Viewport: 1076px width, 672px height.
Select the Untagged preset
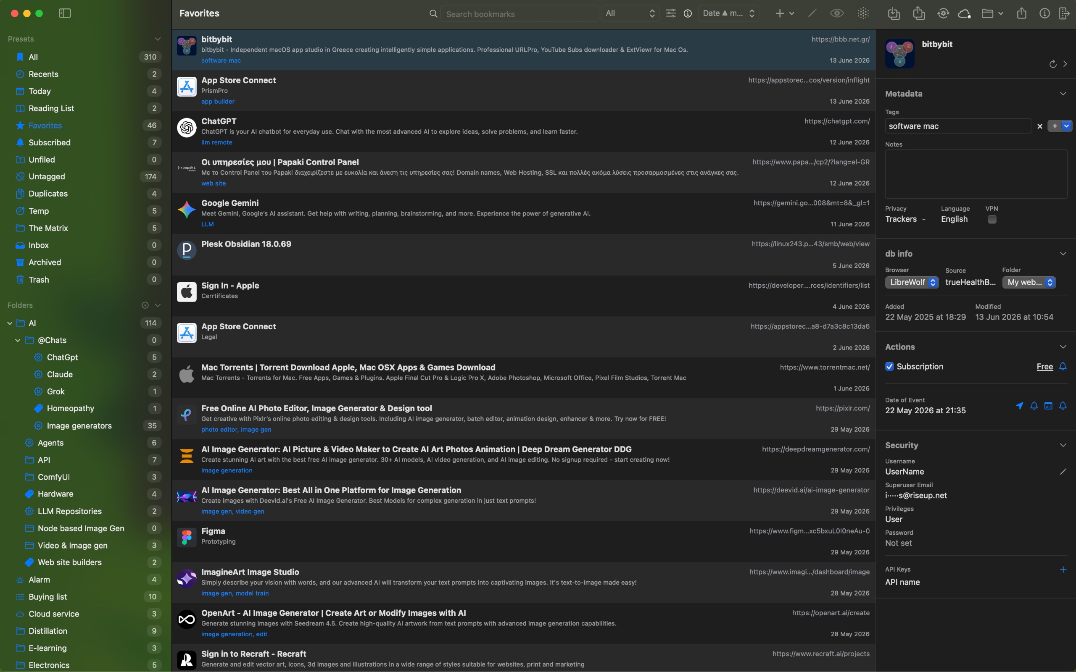point(86,176)
